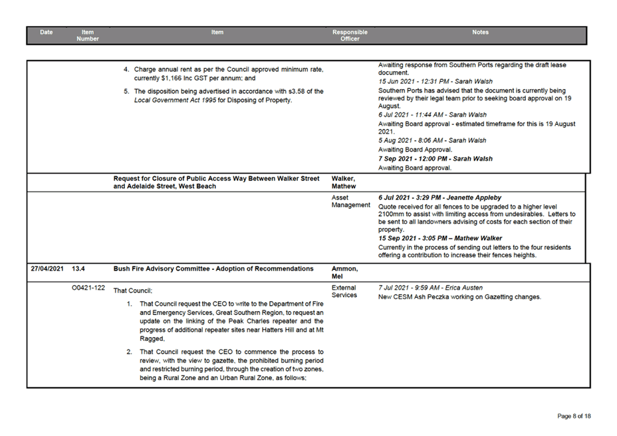The height and width of the screenshot is (436, 617).
Task: Select the Item column header
Action: [217, 32]
